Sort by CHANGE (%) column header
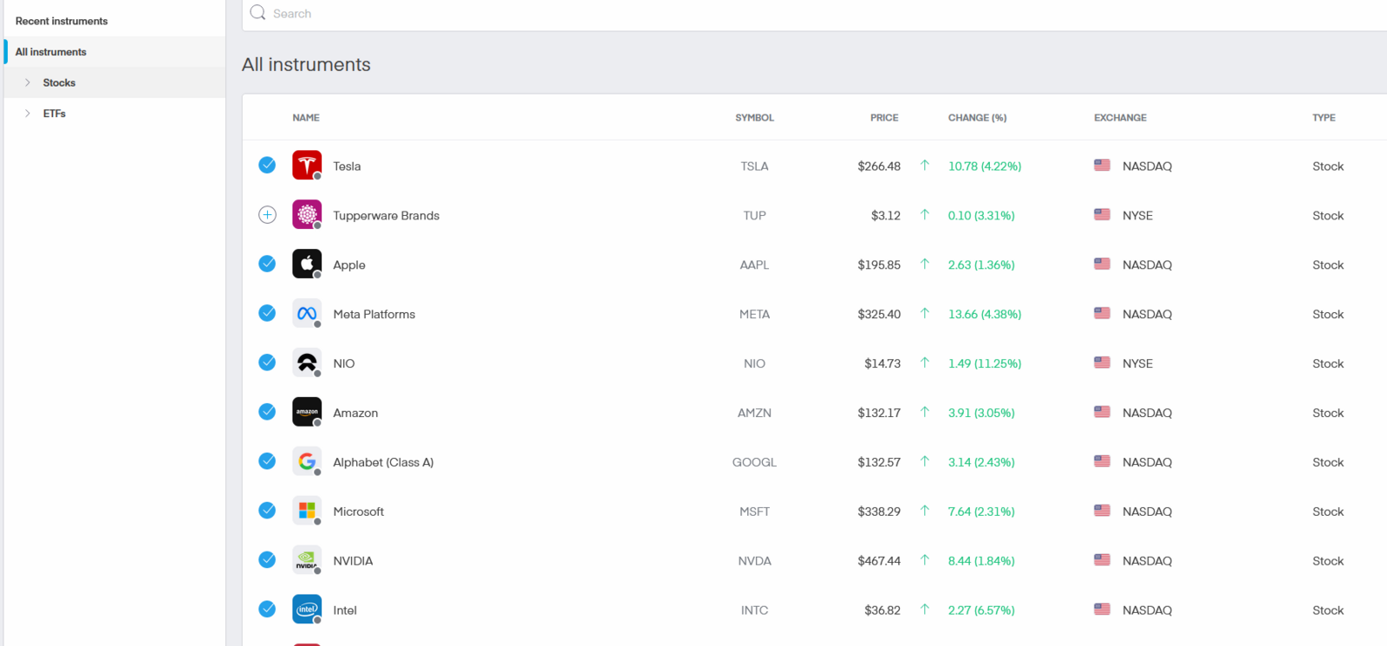The height and width of the screenshot is (646, 1387). coord(977,118)
